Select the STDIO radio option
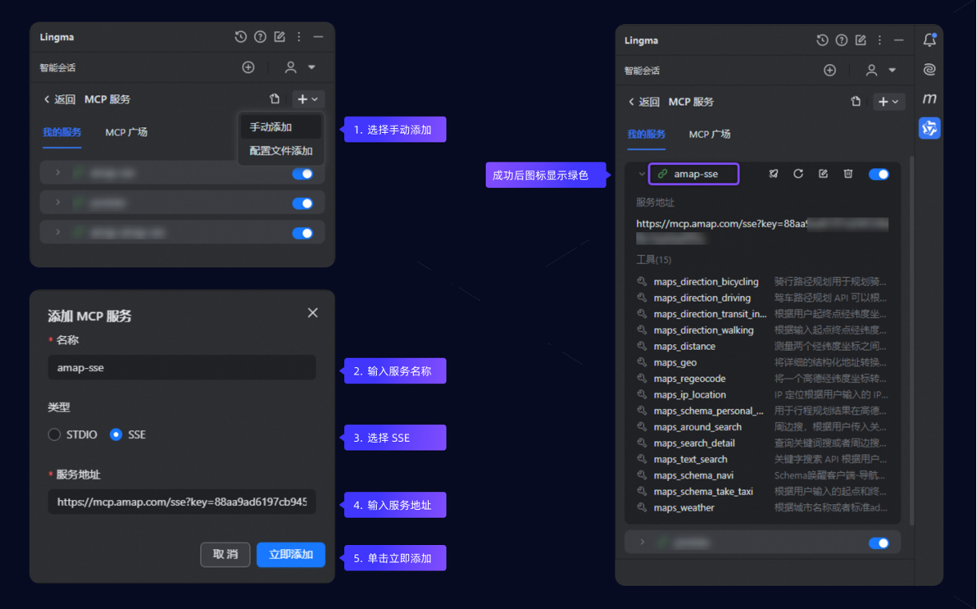 pos(54,435)
